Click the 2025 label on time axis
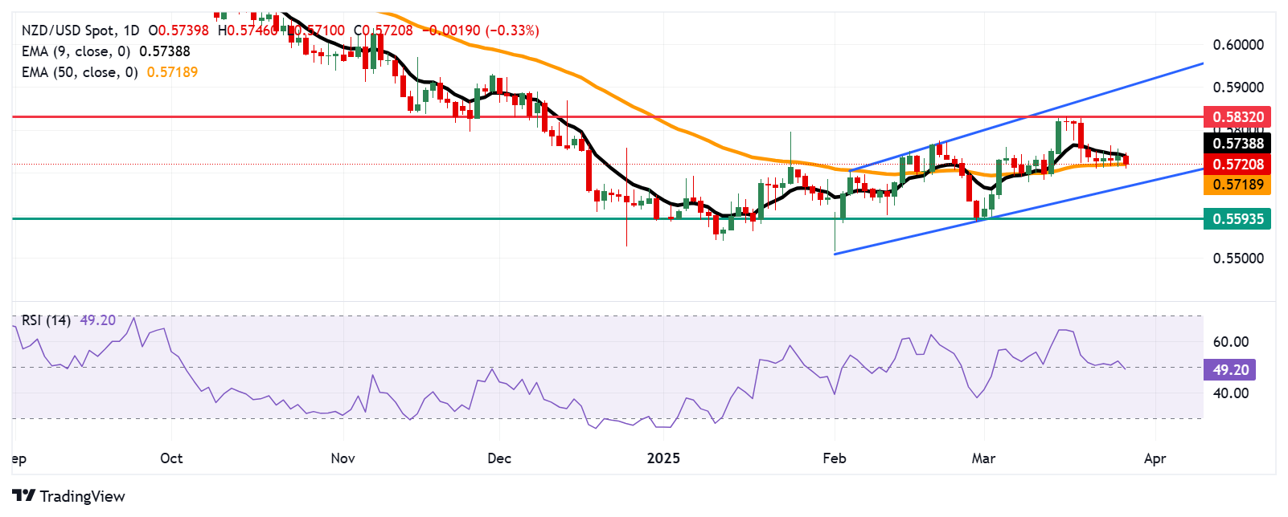Screen dimensions: 1288x517 (x=663, y=458)
